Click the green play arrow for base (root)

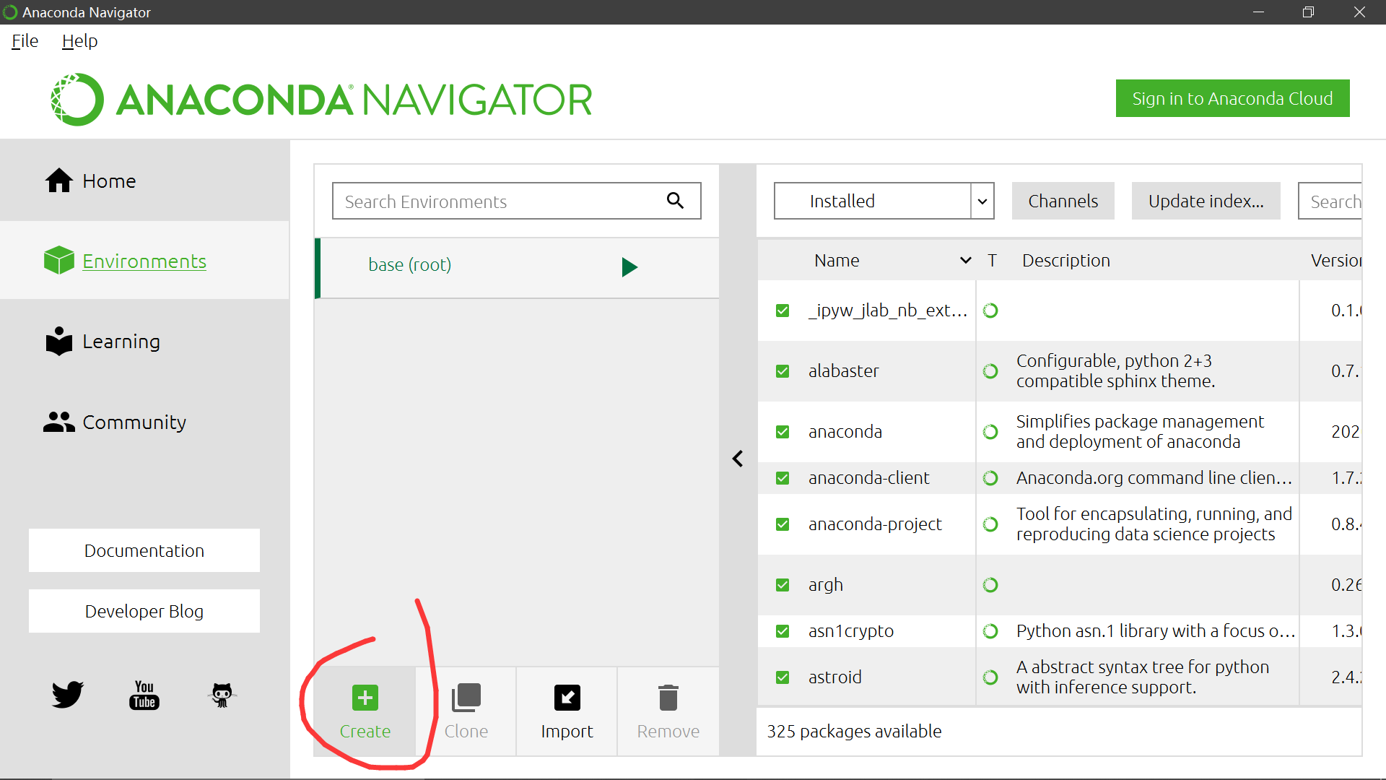629,267
